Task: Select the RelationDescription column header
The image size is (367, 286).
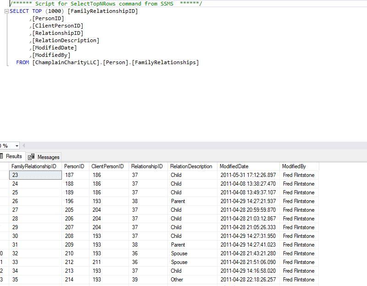Action: [189, 166]
